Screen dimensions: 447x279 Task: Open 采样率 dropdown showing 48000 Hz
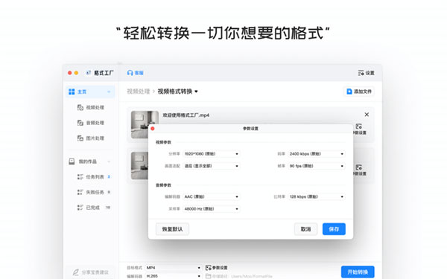pyautogui.click(x=211, y=209)
